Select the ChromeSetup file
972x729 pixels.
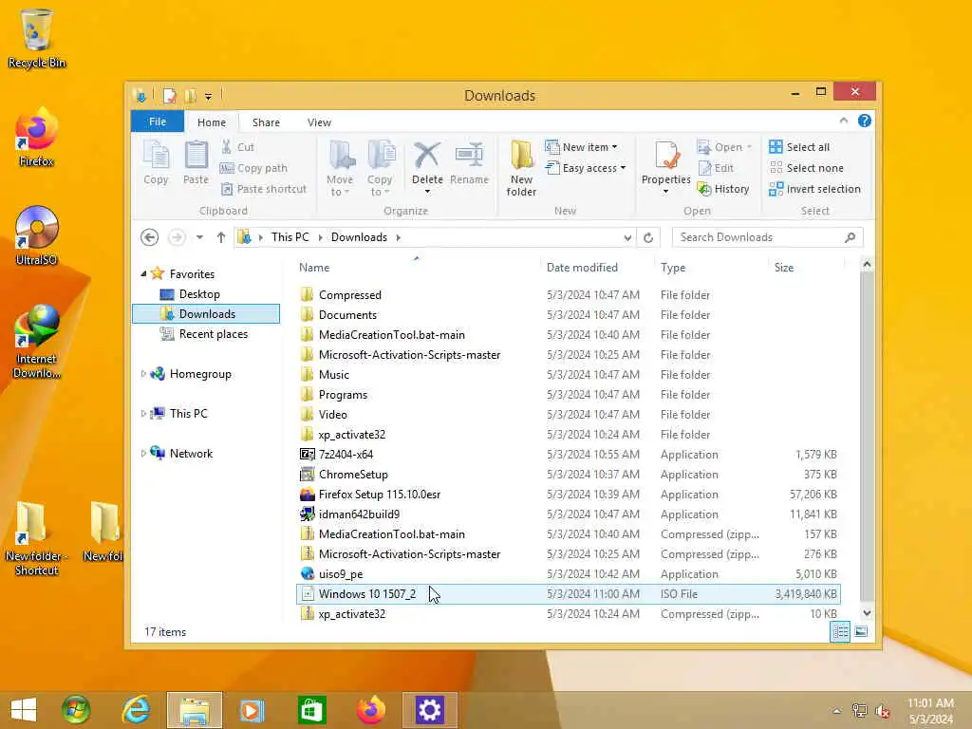[568, 475]
